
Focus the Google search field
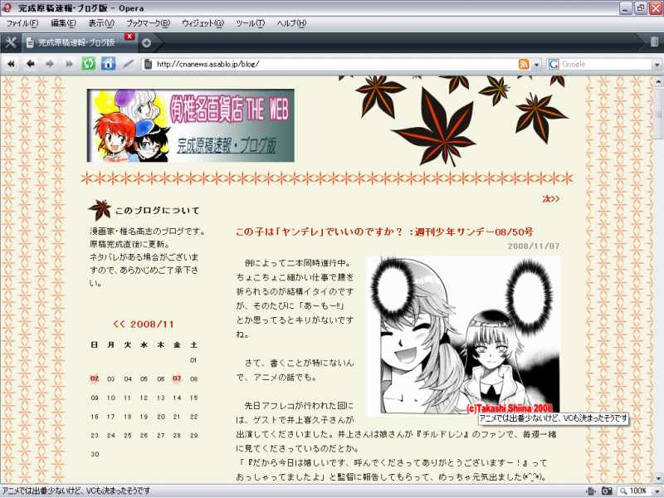(x=606, y=65)
